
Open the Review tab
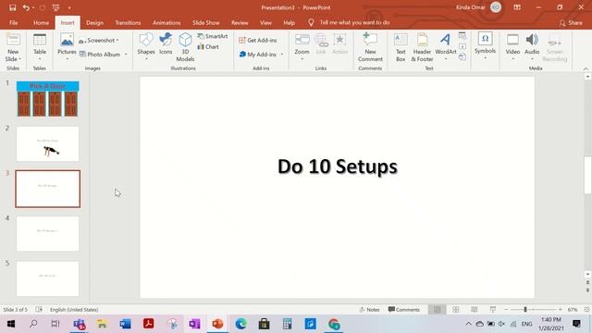pos(240,22)
